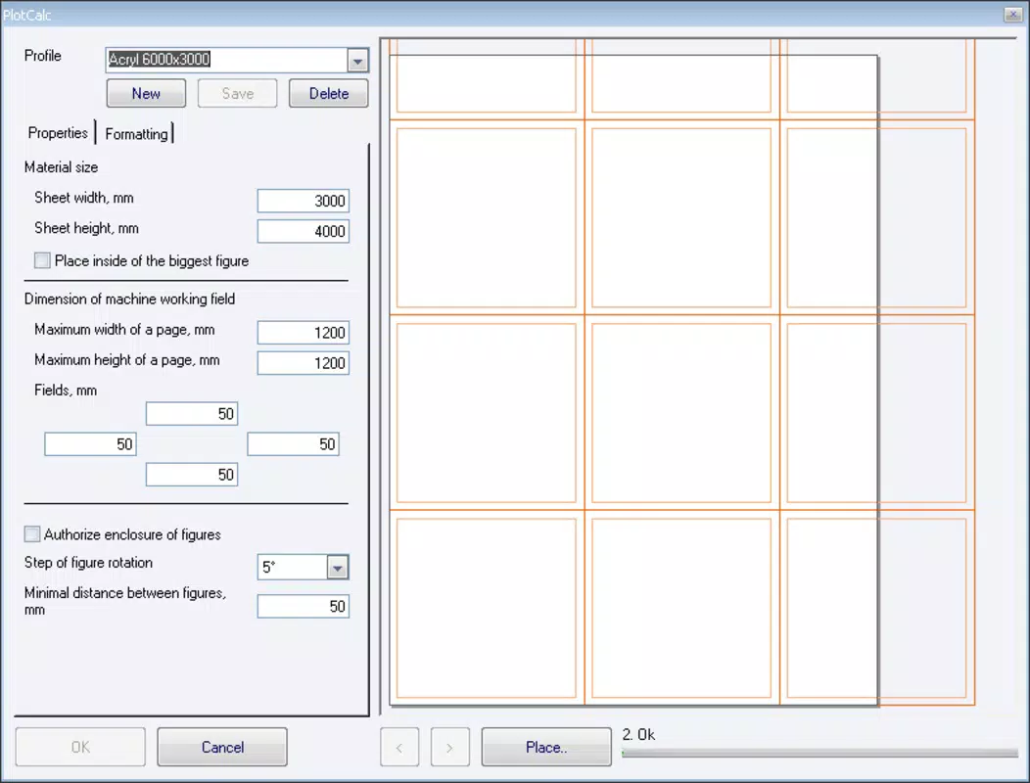Screen dimensions: 1030x783
Task: Click the grayed-out OK button
Action: 80,747
